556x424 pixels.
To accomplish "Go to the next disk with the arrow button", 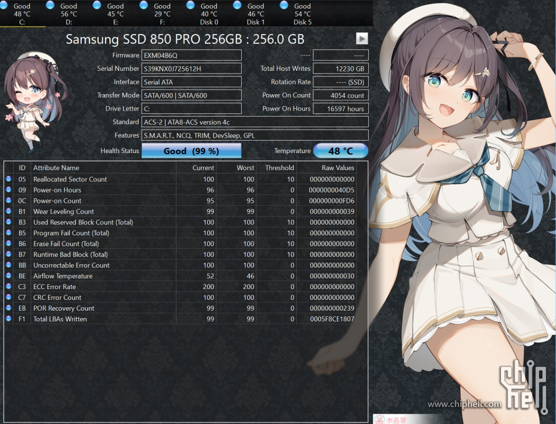I will 362,38.
